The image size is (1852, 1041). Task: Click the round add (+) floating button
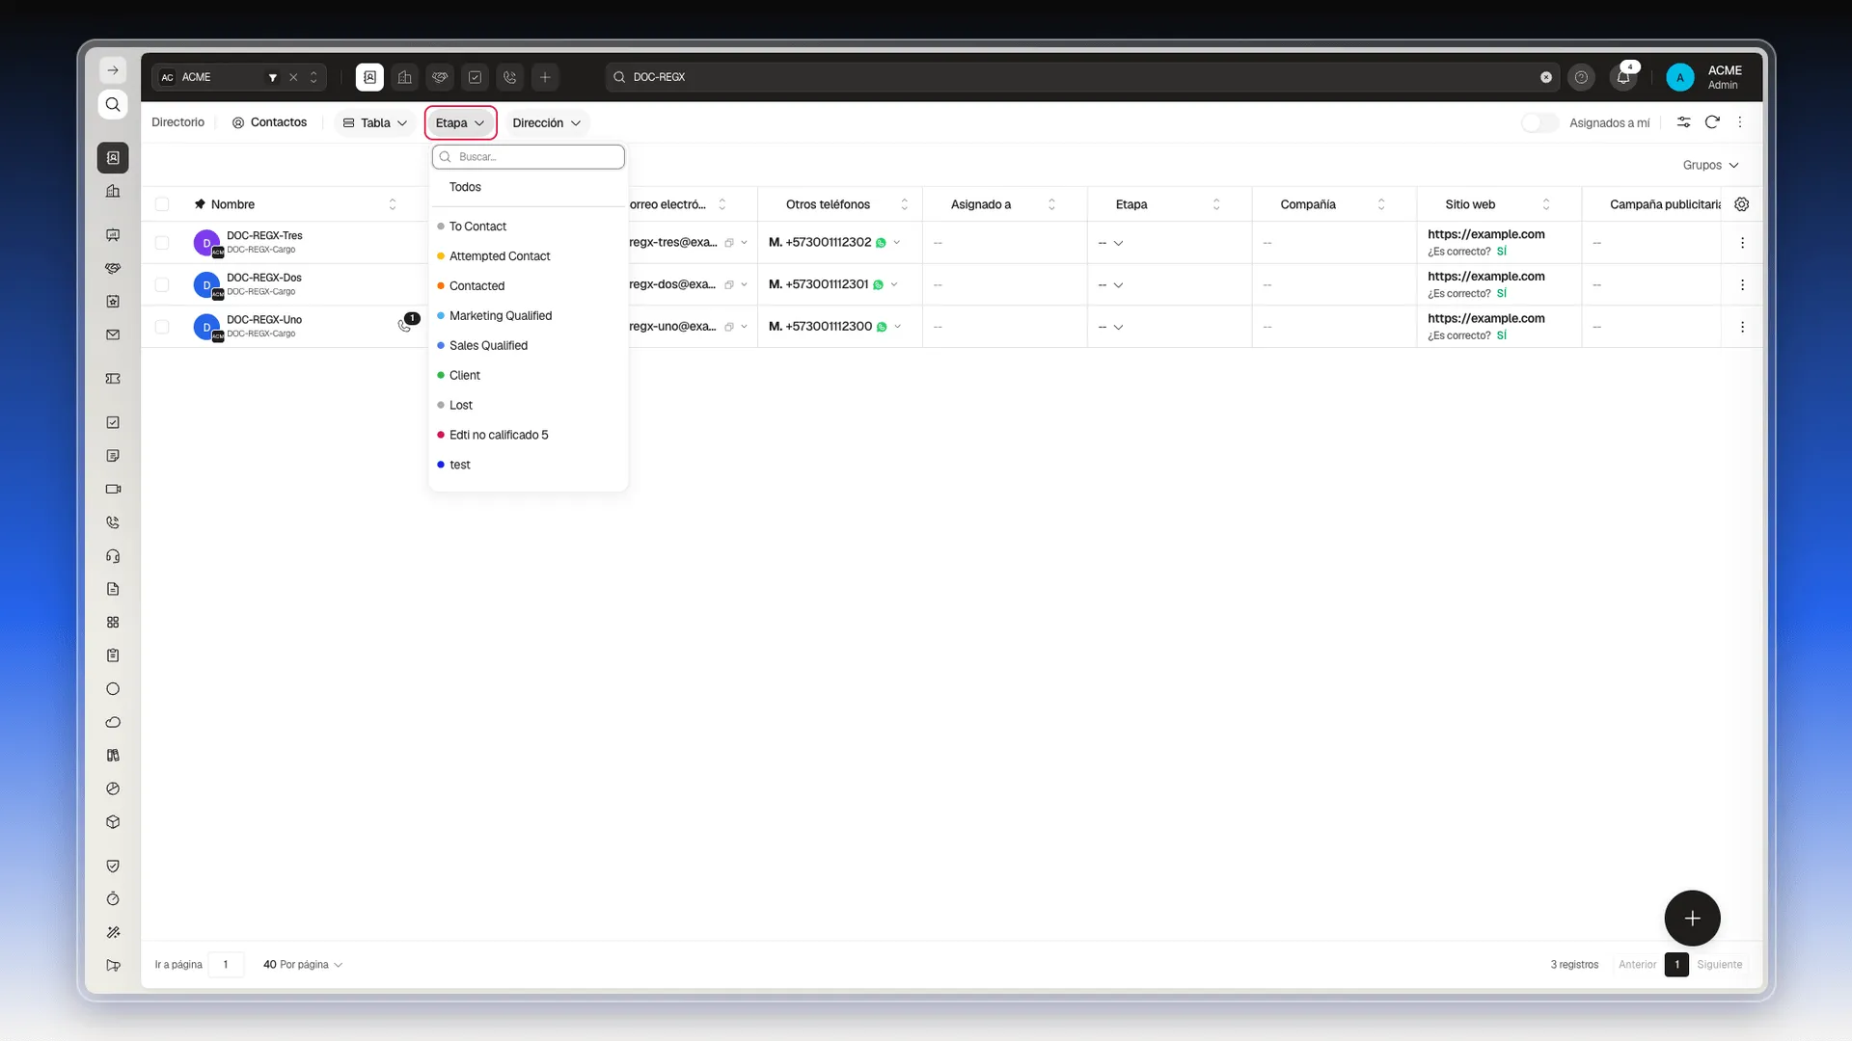1692,919
